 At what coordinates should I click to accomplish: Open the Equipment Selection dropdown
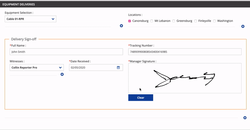(30, 19)
